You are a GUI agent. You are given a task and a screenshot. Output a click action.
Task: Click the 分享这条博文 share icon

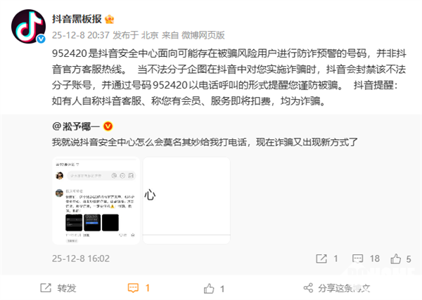308,288
